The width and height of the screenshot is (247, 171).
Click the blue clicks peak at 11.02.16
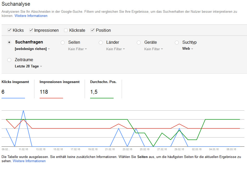pyautogui.click(x=23, y=111)
